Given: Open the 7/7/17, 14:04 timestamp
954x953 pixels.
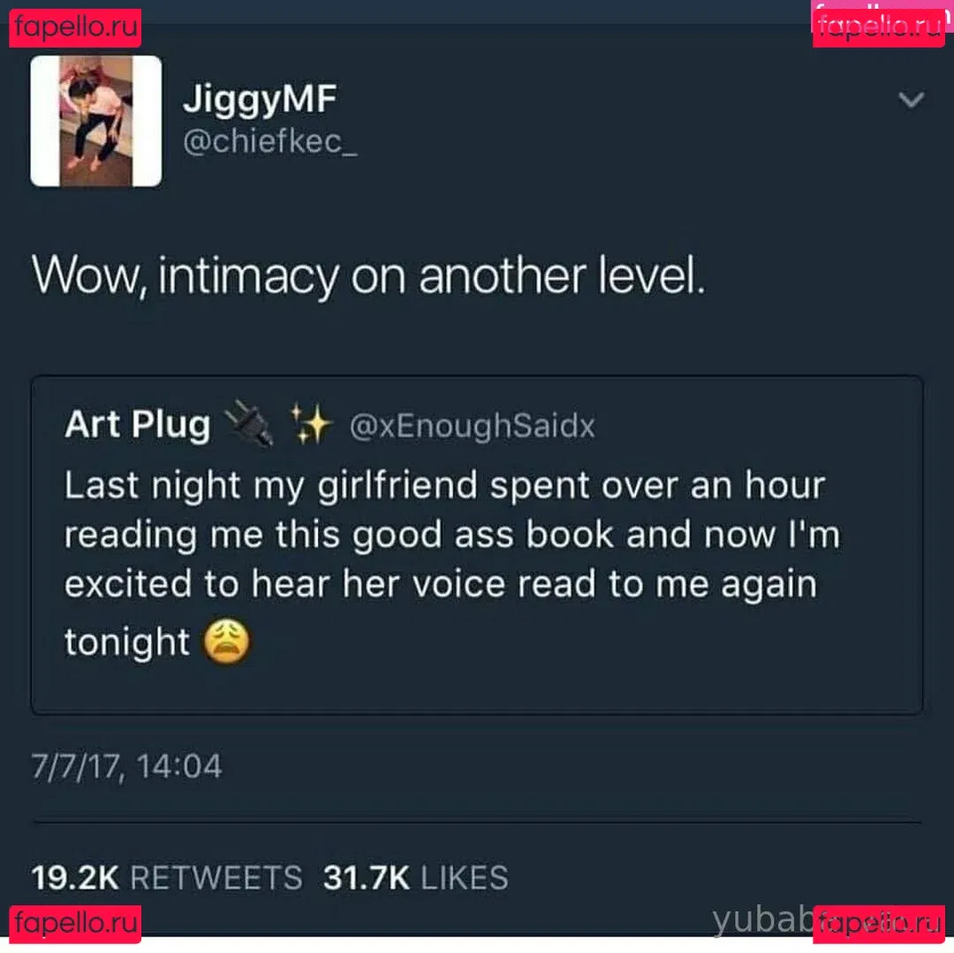Looking at the screenshot, I should point(126,766).
